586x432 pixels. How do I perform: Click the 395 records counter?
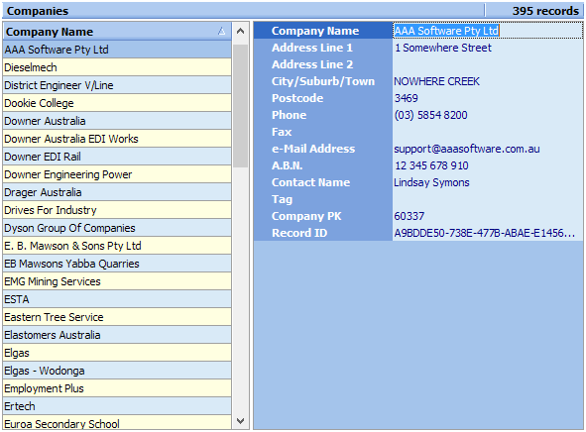coord(545,11)
